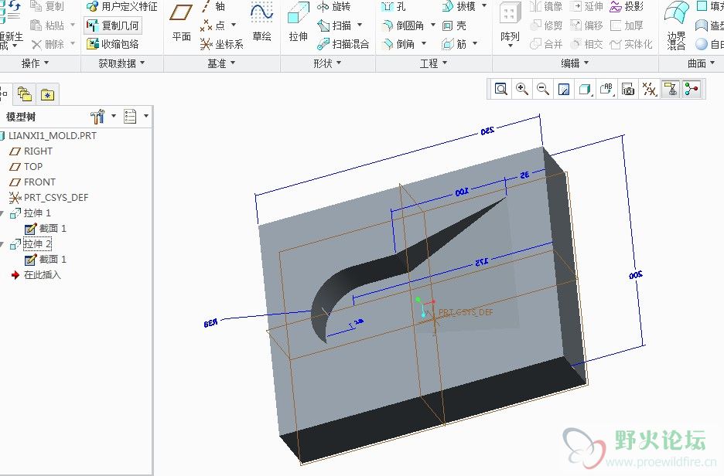Viewport: 724px width, 476px height.
Task: Click 用户定义特征 (User-Defined Feature)
Action: (x=122, y=6)
